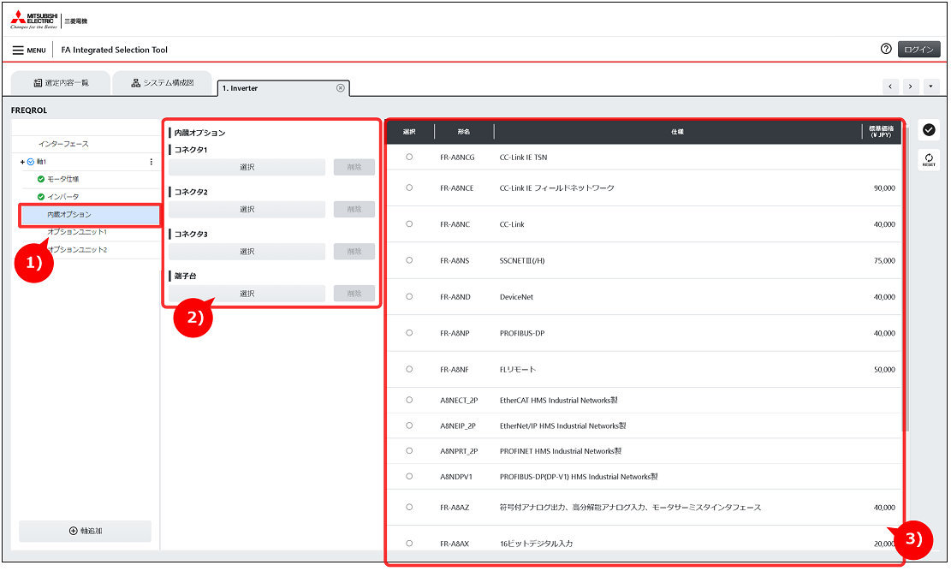This screenshot has height=571, width=951.
Task: Select 内蔵オプション in the tree
Action: click(91, 215)
